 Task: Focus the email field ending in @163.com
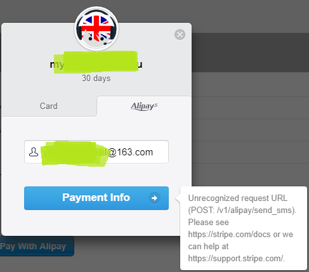pyautogui.click(x=96, y=152)
